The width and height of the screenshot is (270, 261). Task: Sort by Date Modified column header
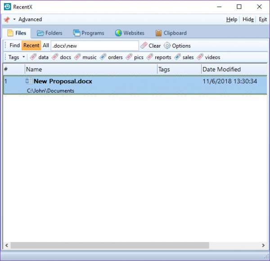point(234,69)
